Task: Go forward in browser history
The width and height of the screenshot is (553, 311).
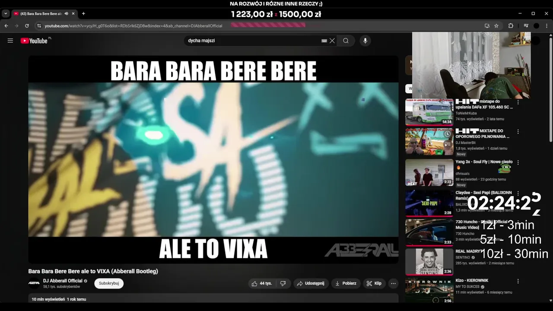Action: [x=16, y=26]
